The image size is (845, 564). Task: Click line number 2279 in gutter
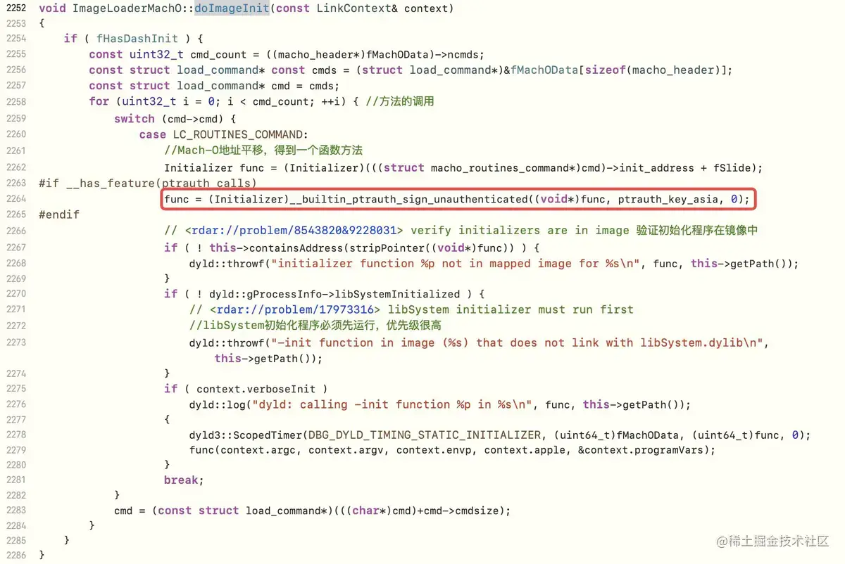[x=15, y=451]
